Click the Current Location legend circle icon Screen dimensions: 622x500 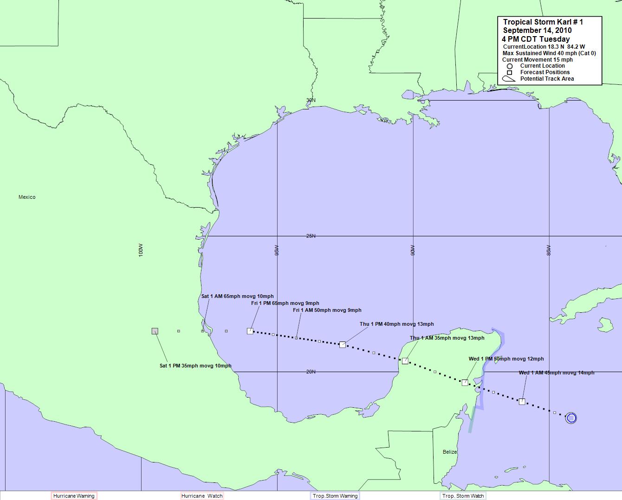click(509, 66)
